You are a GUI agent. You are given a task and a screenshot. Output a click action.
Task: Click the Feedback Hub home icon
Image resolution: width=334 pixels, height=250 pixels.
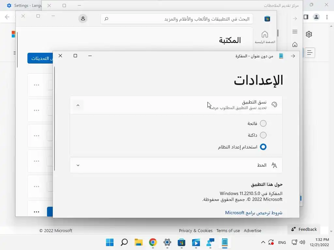pyautogui.click(x=295, y=44)
